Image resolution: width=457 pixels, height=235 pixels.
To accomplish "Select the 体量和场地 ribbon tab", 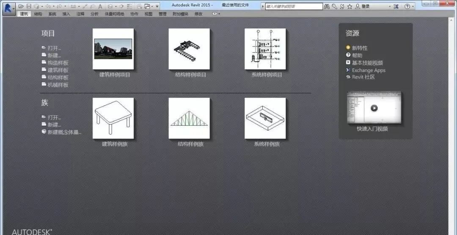I will coord(115,14).
